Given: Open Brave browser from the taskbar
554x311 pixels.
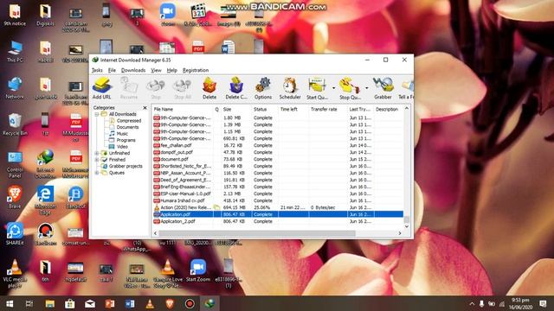Looking at the screenshot, I should point(170,303).
